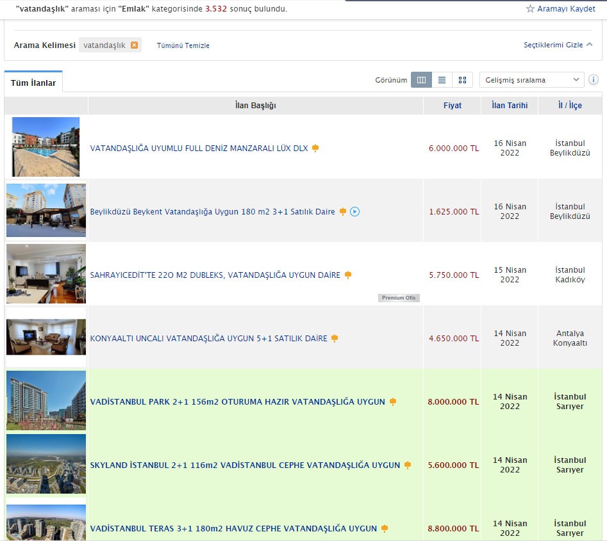Open SAHRAYICEDİT'TE 220 M2 DUBLEKS listing
This screenshot has width=607, height=541.
point(215,275)
